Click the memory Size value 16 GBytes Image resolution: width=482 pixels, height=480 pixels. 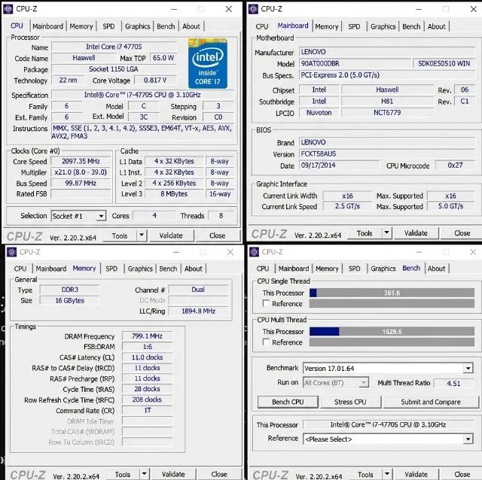pyautogui.click(x=70, y=300)
